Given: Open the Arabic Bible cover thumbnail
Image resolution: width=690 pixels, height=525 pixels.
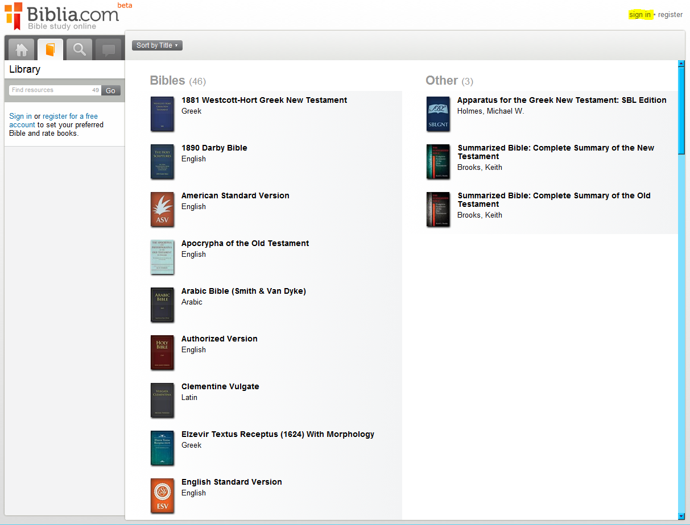Looking at the screenshot, I should point(162,305).
